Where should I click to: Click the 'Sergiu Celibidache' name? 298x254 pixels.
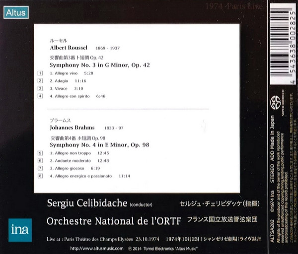click(87, 203)
